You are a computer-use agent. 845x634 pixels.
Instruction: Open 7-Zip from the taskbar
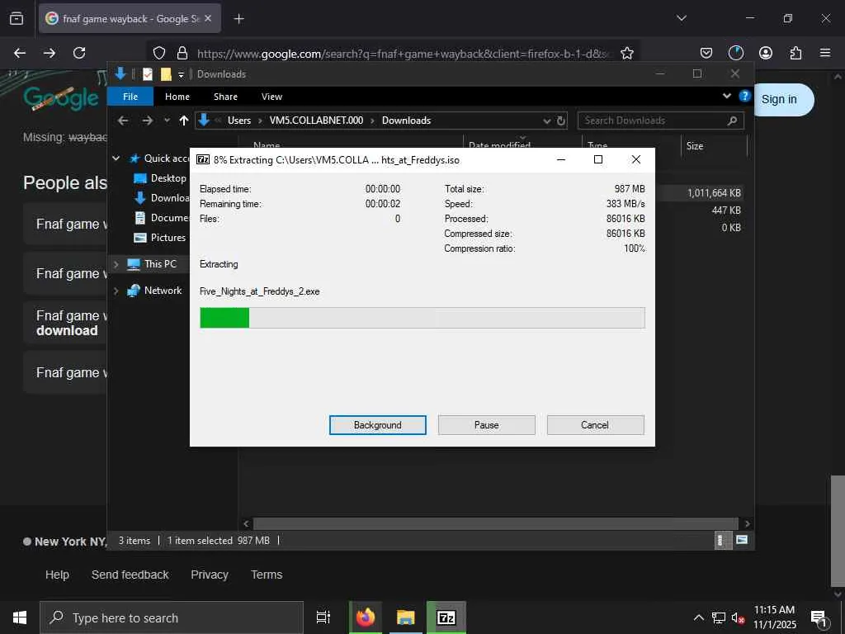click(446, 617)
